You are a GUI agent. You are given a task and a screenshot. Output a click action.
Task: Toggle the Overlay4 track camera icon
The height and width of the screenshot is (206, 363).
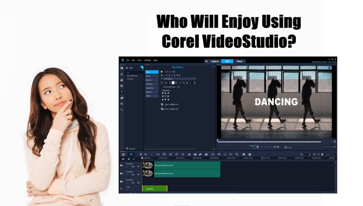[121, 181]
